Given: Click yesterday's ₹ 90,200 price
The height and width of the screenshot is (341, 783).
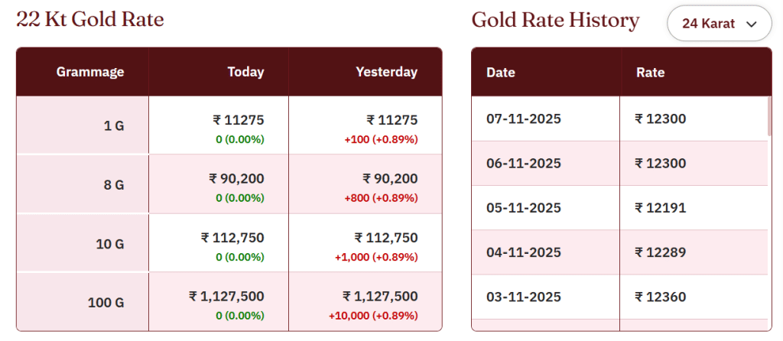Looking at the screenshot, I should [390, 178].
